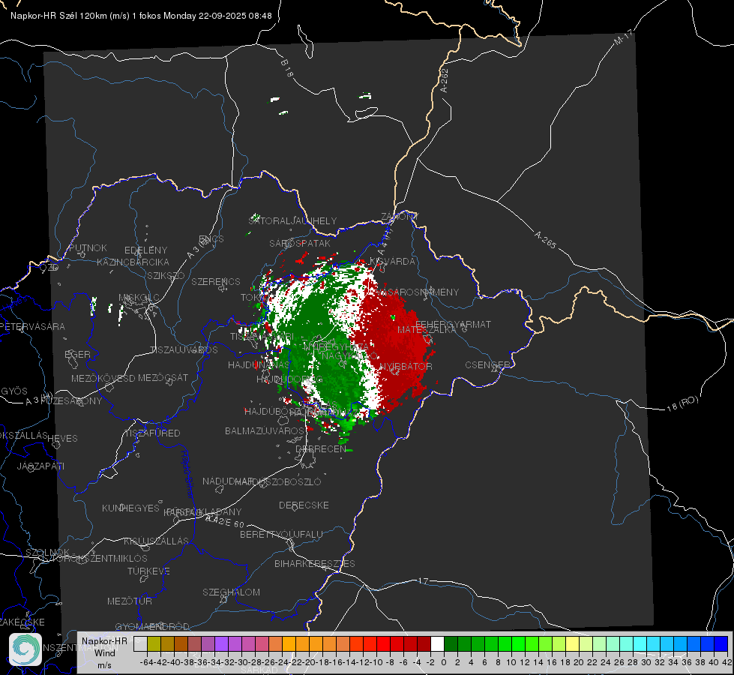Pick the pale yellow swatch above the 18 label
This screenshot has width=734, height=675.
coord(572,643)
